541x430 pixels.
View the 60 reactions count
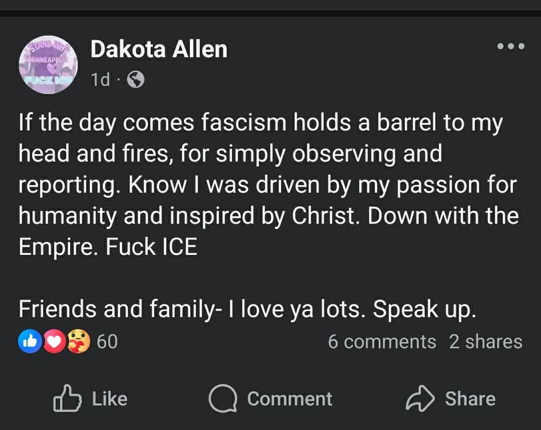coord(107,342)
